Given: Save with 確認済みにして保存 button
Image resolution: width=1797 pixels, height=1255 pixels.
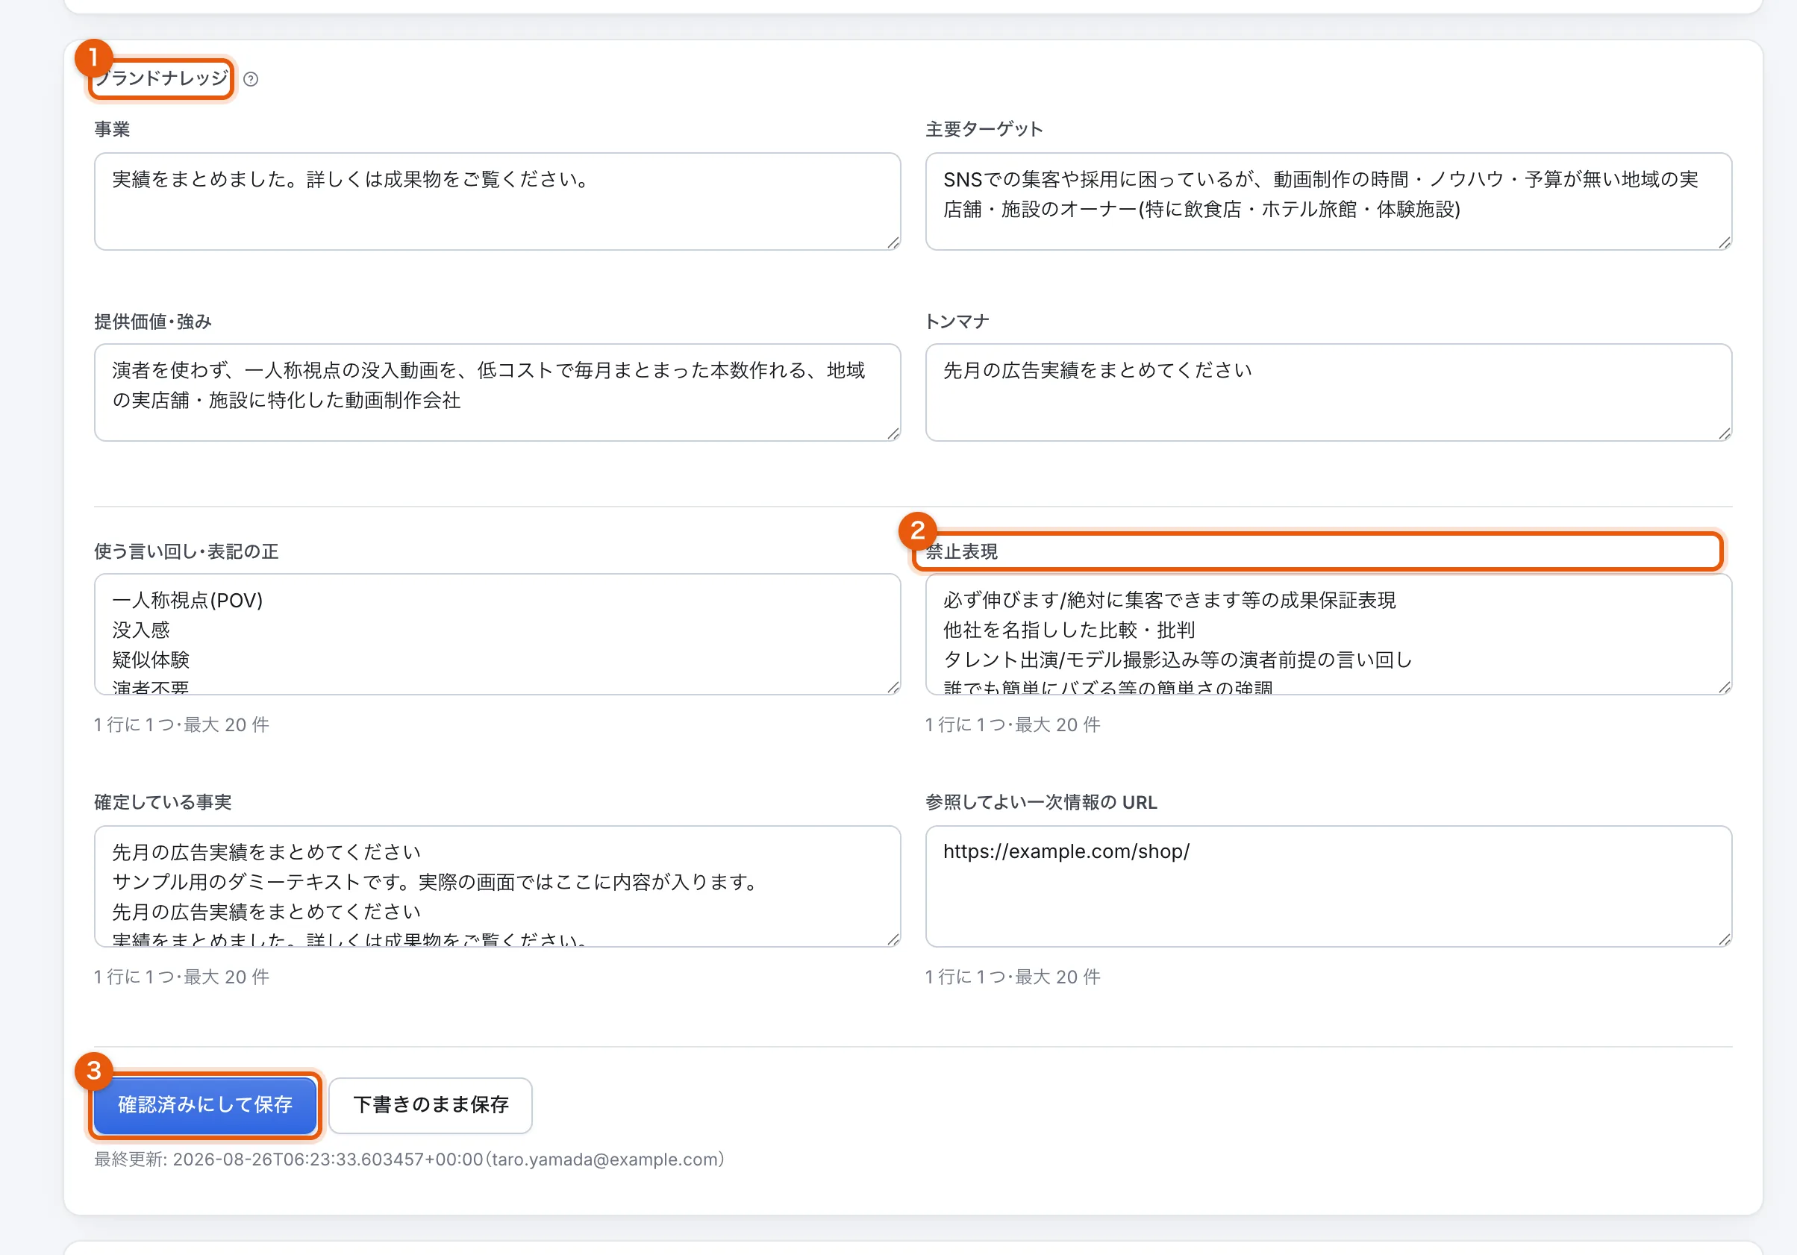Looking at the screenshot, I should (205, 1105).
